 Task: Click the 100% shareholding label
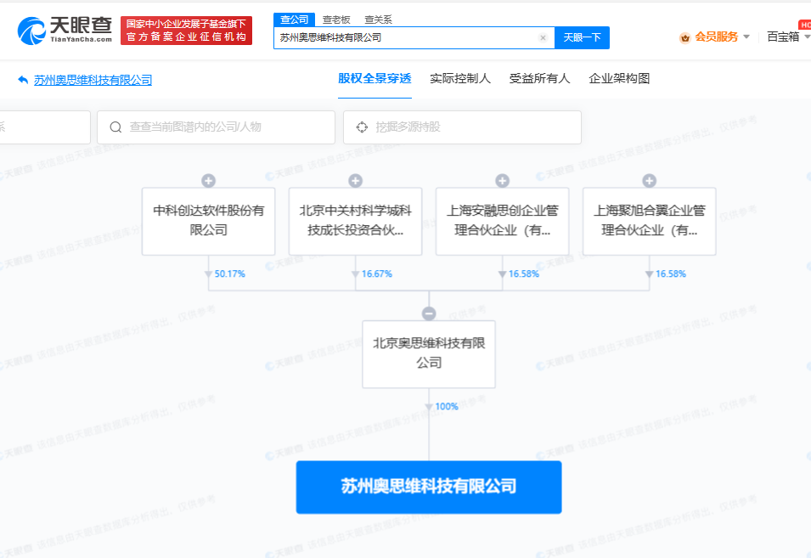(447, 407)
